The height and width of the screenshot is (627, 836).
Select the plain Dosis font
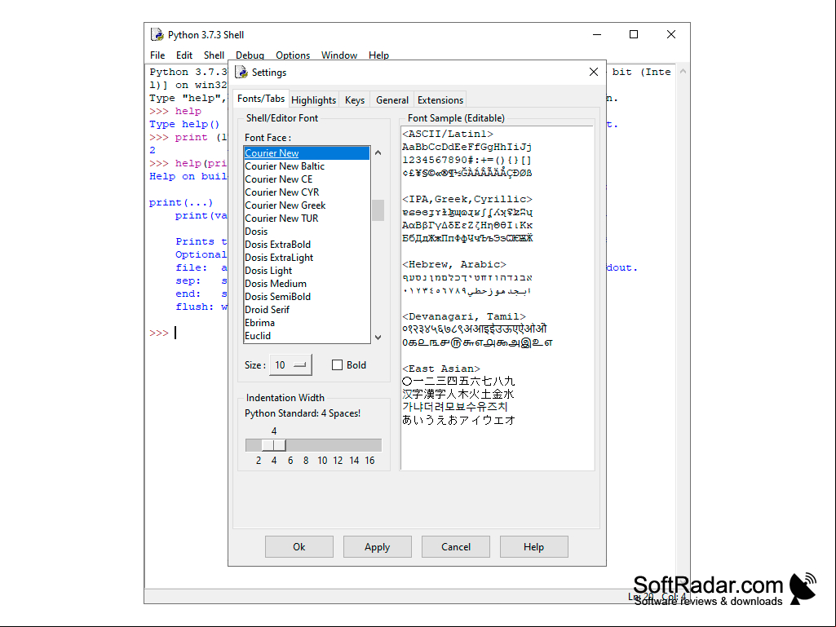pos(307,232)
